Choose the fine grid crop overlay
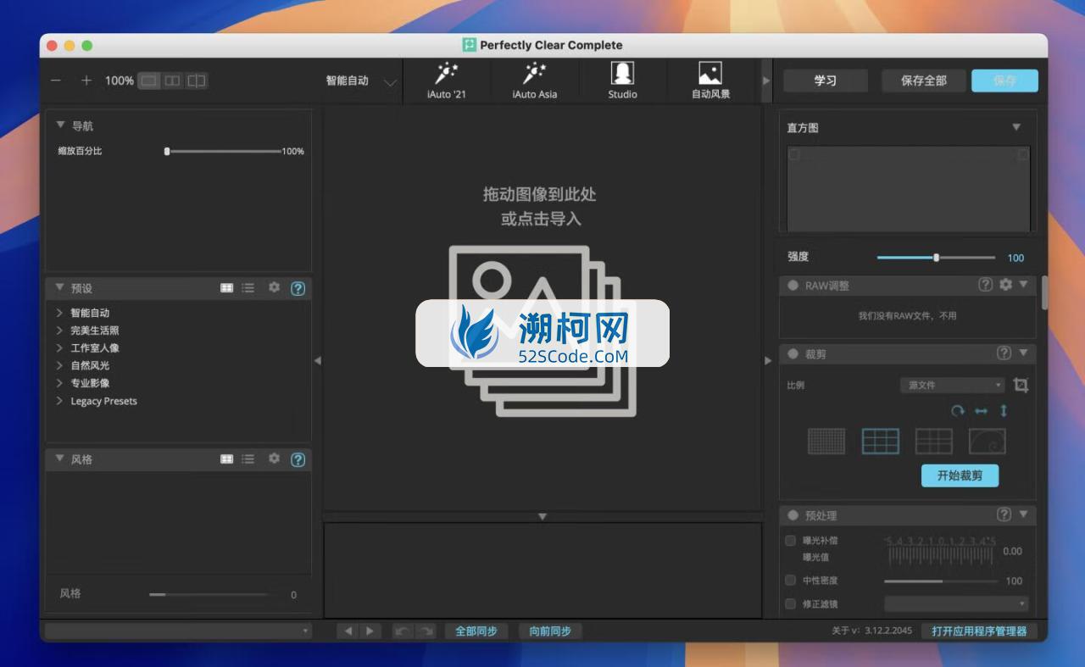1085x667 pixels. (826, 441)
